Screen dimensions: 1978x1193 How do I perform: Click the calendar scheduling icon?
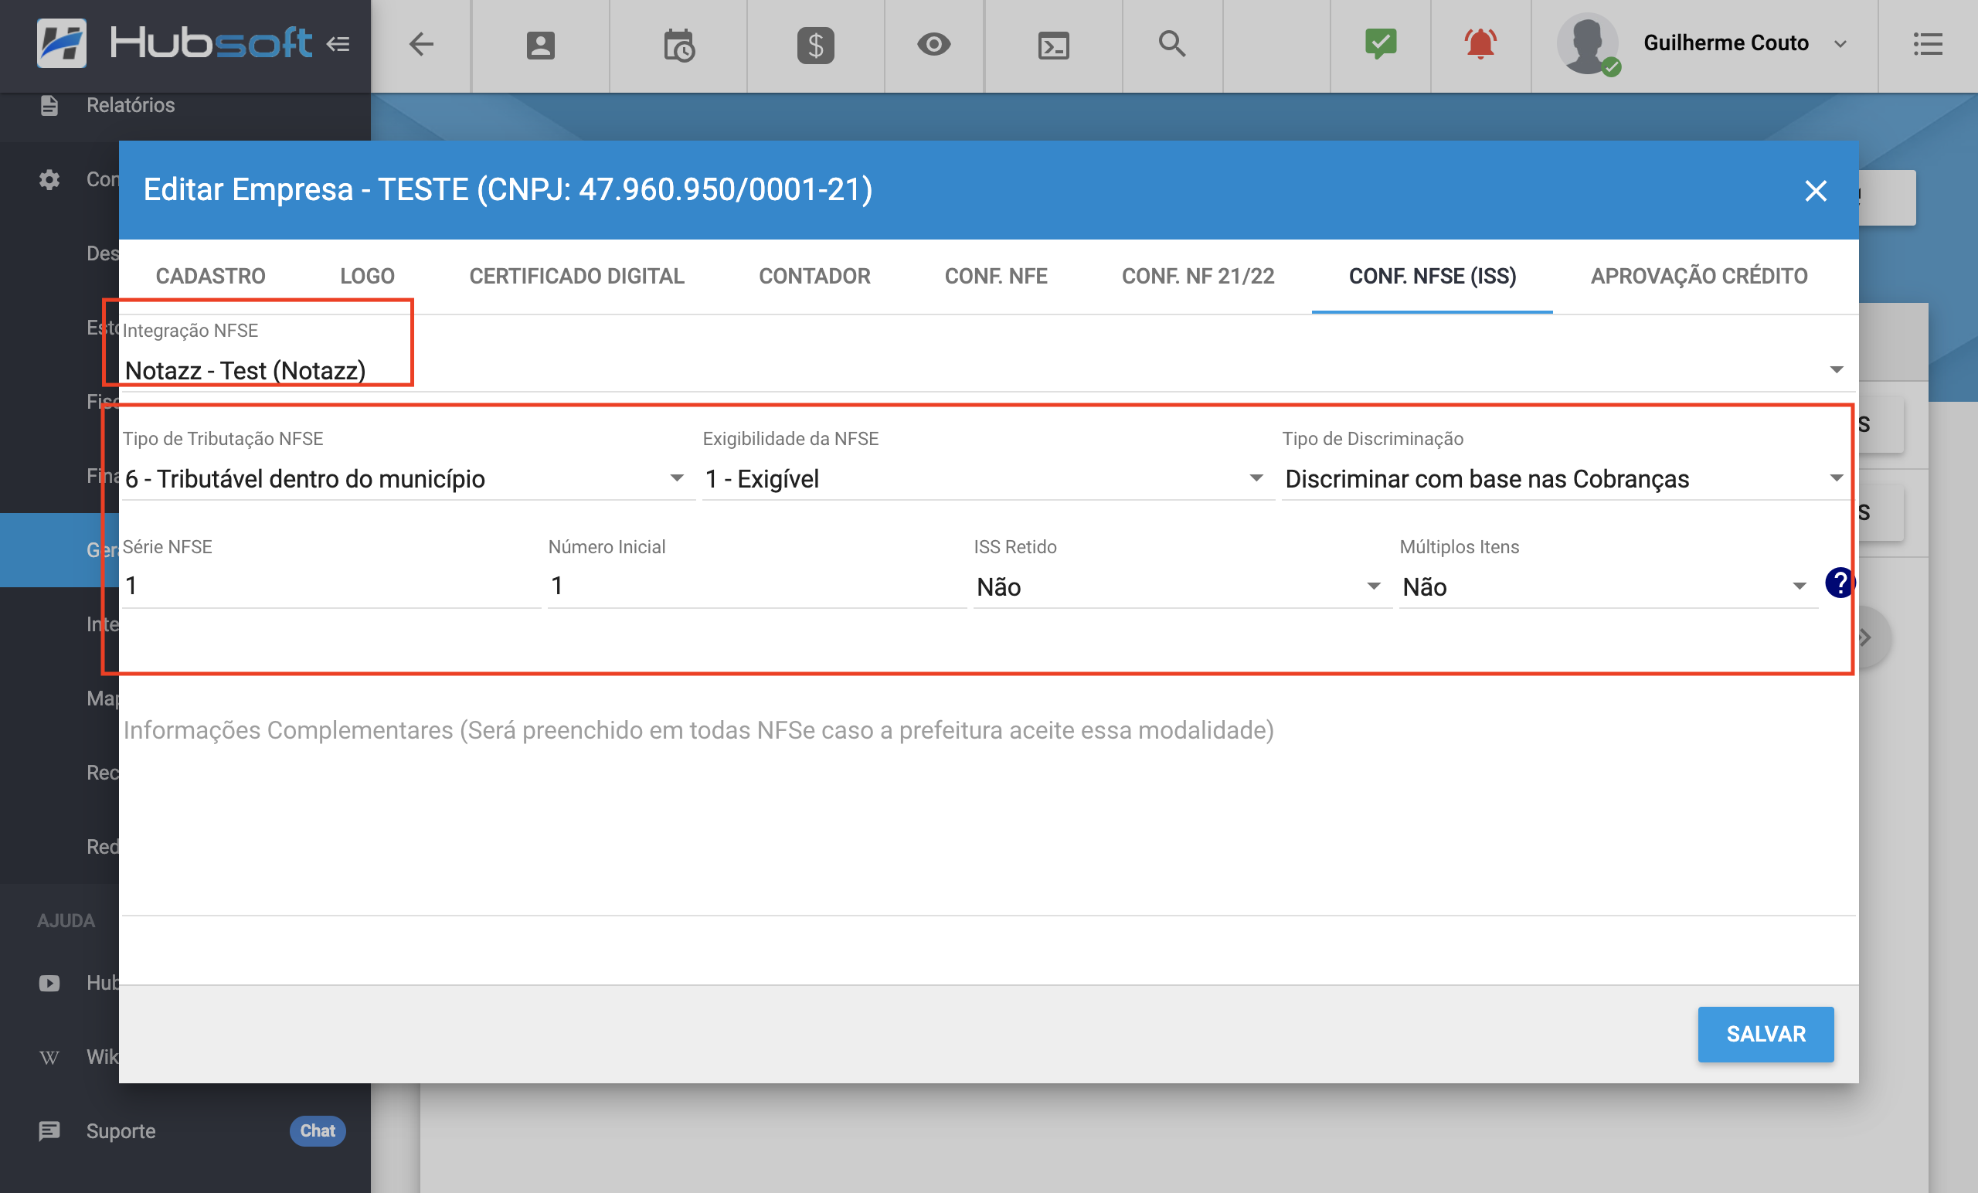tap(678, 45)
